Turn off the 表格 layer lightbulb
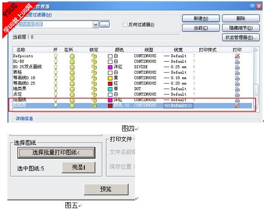264x210 pixels. 55,73
